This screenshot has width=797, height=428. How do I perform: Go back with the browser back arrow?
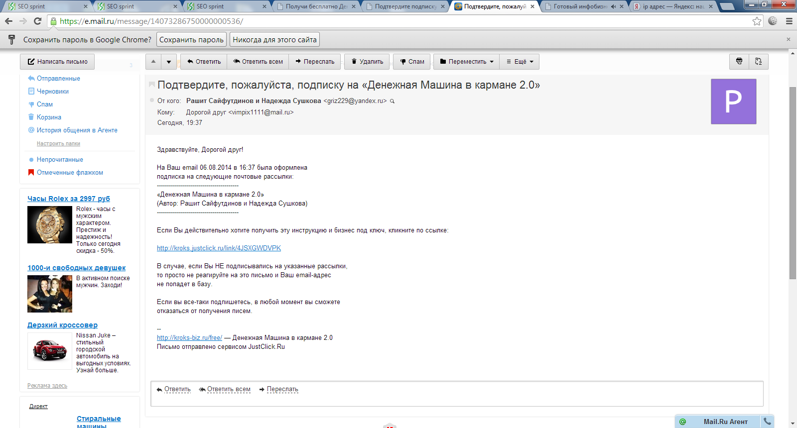(x=8, y=21)
